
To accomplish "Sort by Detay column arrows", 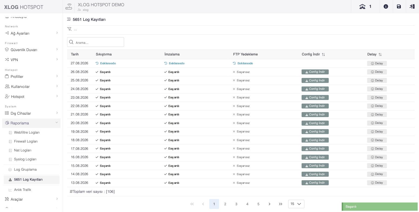I will (380, 55).
